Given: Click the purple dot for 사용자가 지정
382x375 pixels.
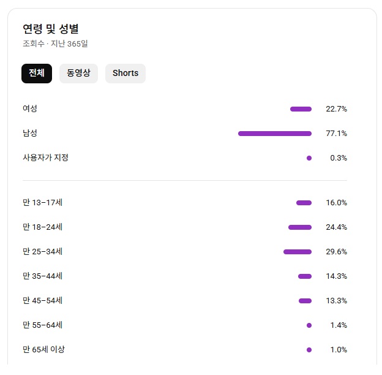Looking at the screenshot, I should click(309, 158).
